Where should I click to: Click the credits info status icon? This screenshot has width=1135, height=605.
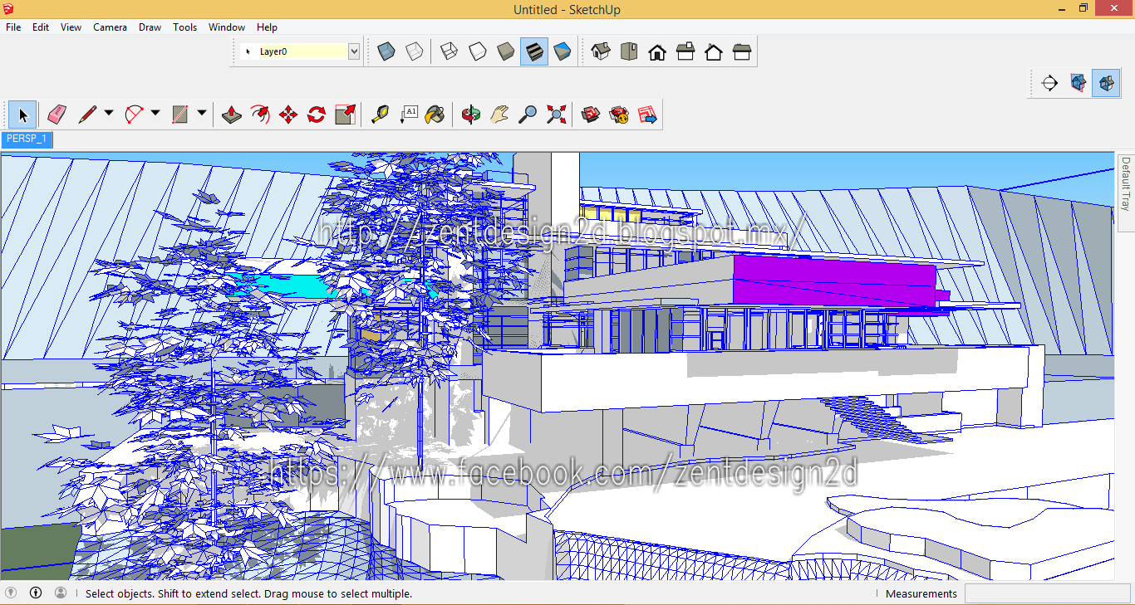36,593
